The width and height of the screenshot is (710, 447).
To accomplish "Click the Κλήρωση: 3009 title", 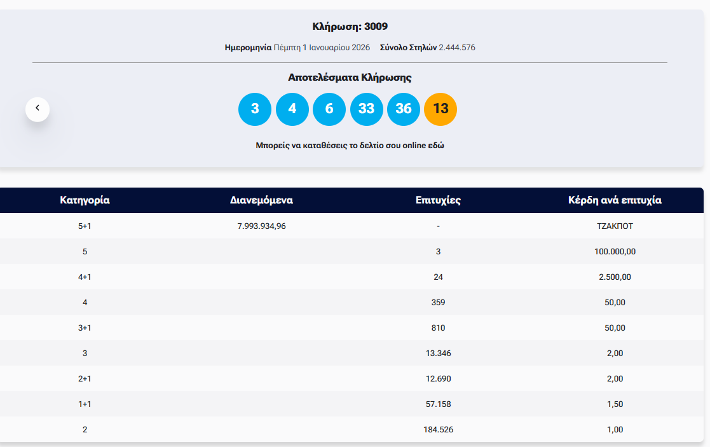I will 350,27.
